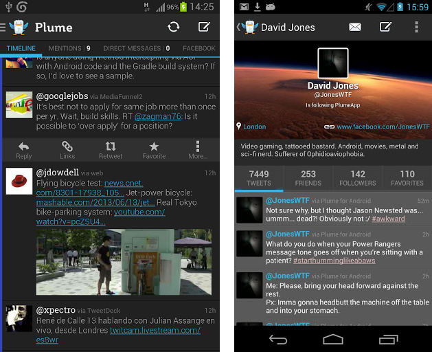Open the news.cnet.com link

[124, 183]
